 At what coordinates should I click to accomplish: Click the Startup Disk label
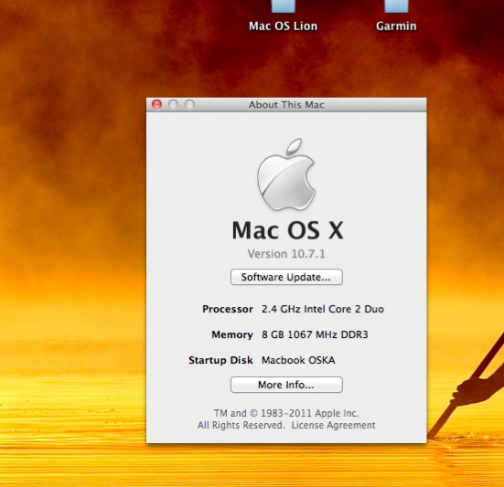click(220, 360)
